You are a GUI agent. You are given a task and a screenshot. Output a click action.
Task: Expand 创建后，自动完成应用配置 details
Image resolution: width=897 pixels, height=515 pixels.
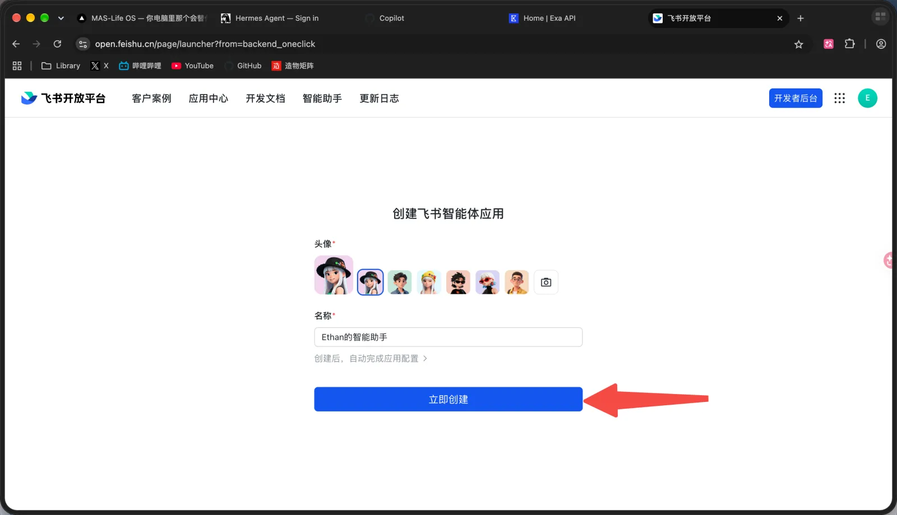click(x=371, y=358)
